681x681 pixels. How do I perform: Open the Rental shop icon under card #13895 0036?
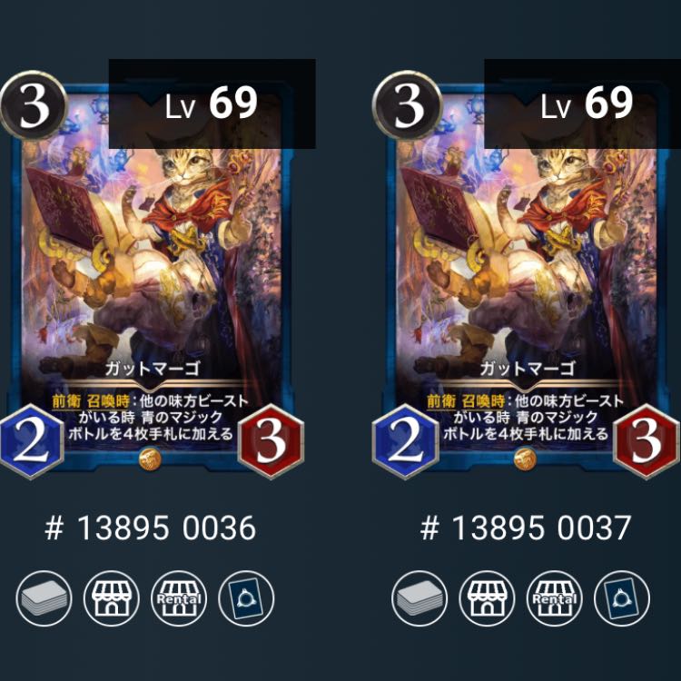pyautogui.click(x=179, y=598)
